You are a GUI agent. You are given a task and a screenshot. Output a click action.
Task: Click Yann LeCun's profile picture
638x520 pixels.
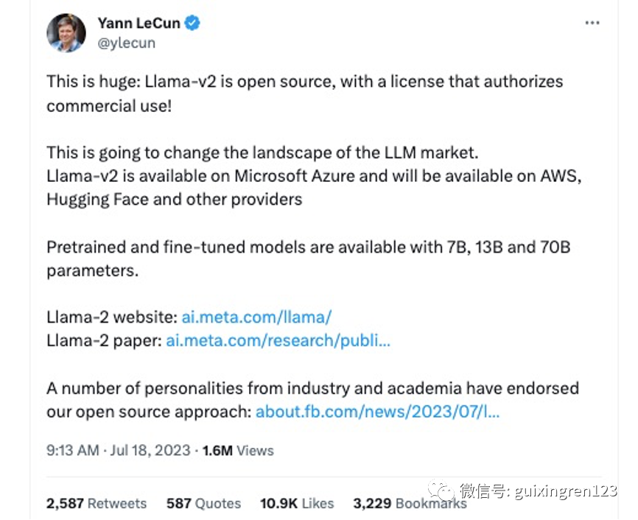click(x=66, y=32)
